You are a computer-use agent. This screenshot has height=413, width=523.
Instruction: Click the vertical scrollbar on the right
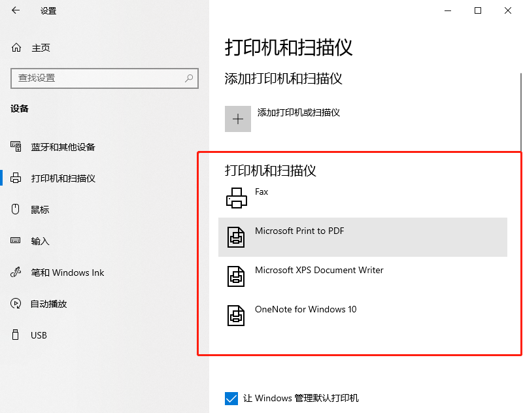(521, 112)
